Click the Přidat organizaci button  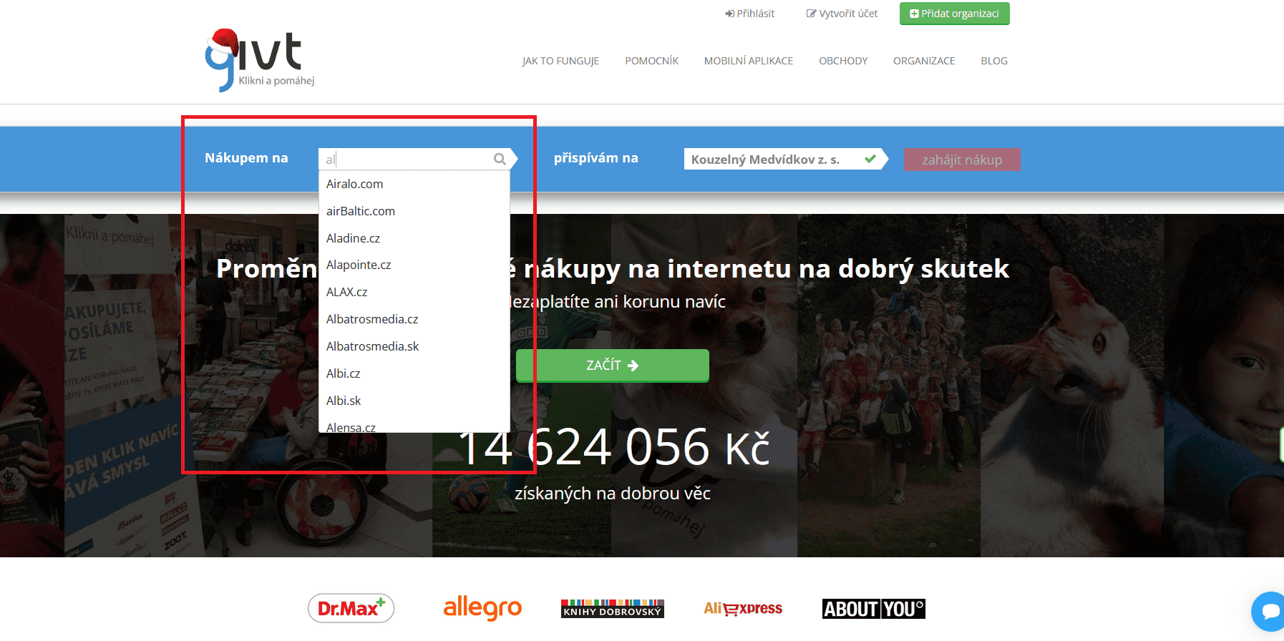(x=954, y=14)
